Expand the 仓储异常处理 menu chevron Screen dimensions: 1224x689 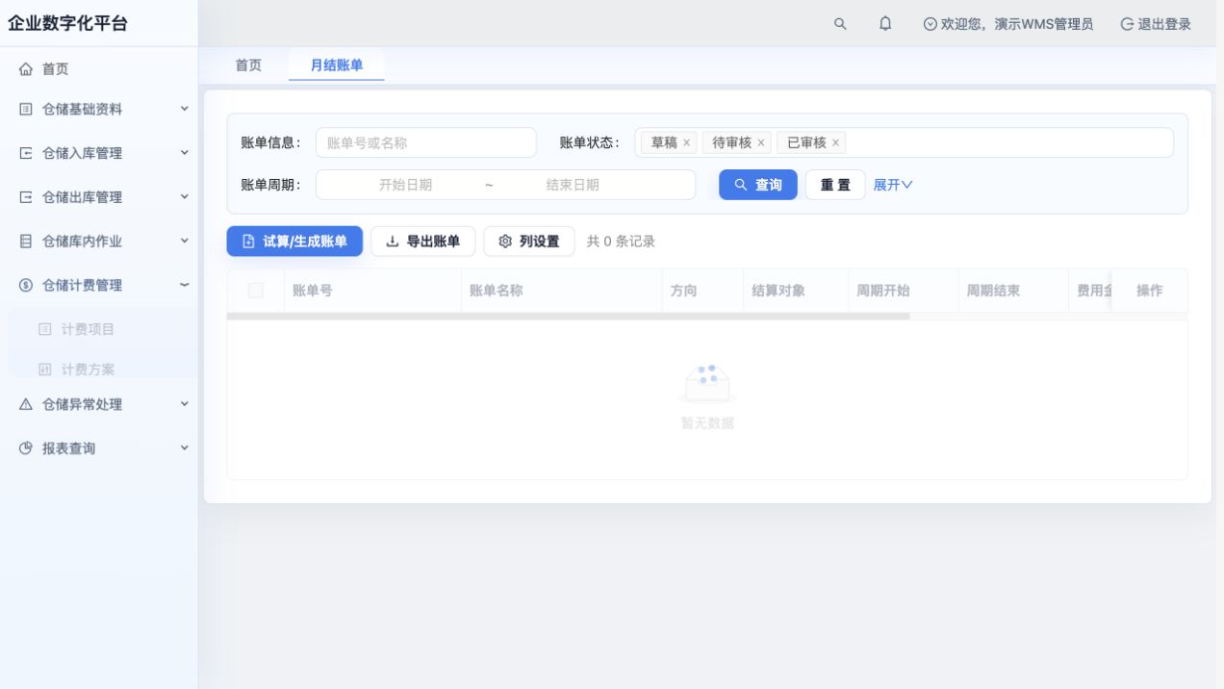click(185, 405)
